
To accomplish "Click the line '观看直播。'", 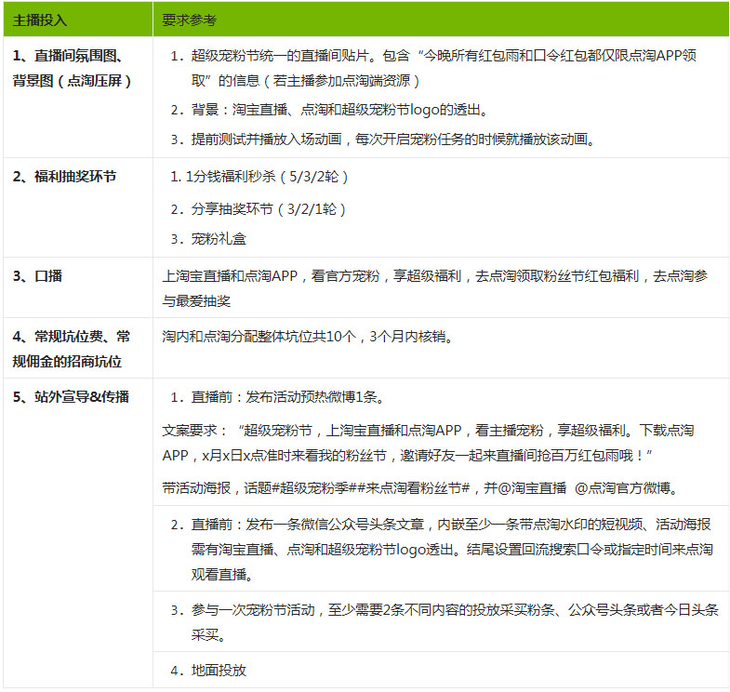I will coord(222,575).
